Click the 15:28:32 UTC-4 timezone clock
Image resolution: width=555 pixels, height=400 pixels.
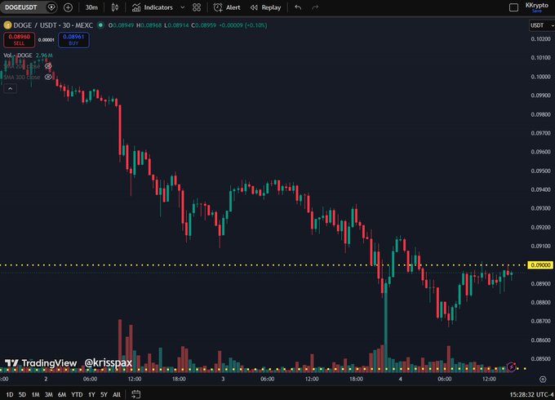click(531, 394)
